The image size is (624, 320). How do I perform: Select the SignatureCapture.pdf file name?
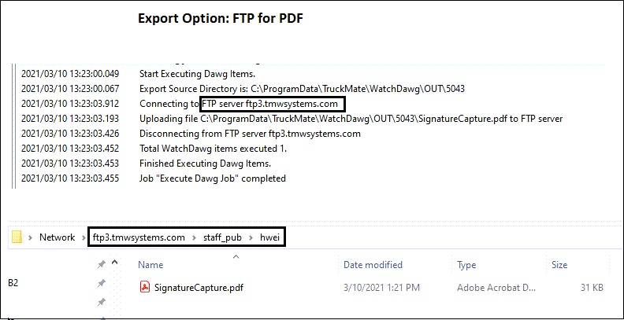click(x=199, y=287)
